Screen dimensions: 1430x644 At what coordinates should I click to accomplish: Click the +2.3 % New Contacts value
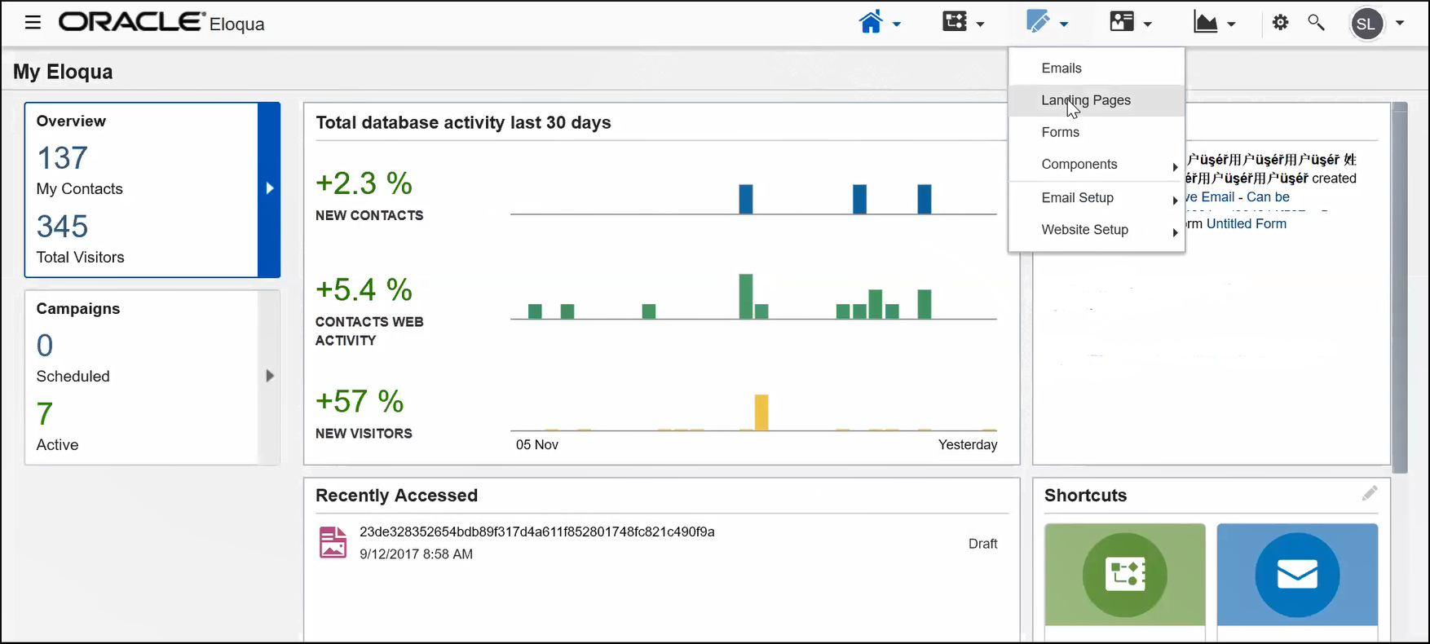(364, 183)
